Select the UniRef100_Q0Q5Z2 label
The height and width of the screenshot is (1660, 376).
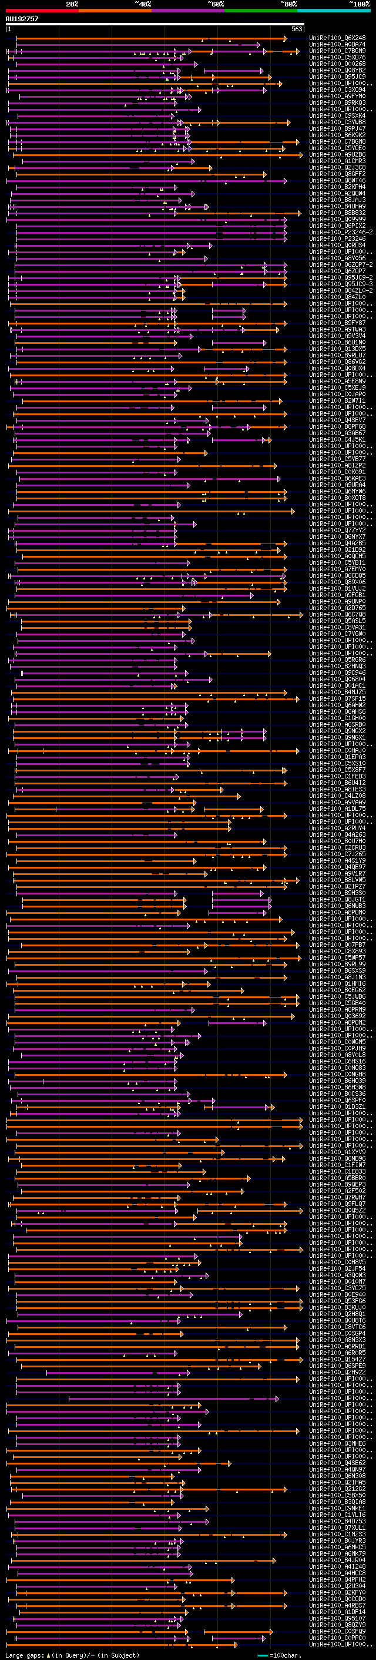click(337, 1211)
